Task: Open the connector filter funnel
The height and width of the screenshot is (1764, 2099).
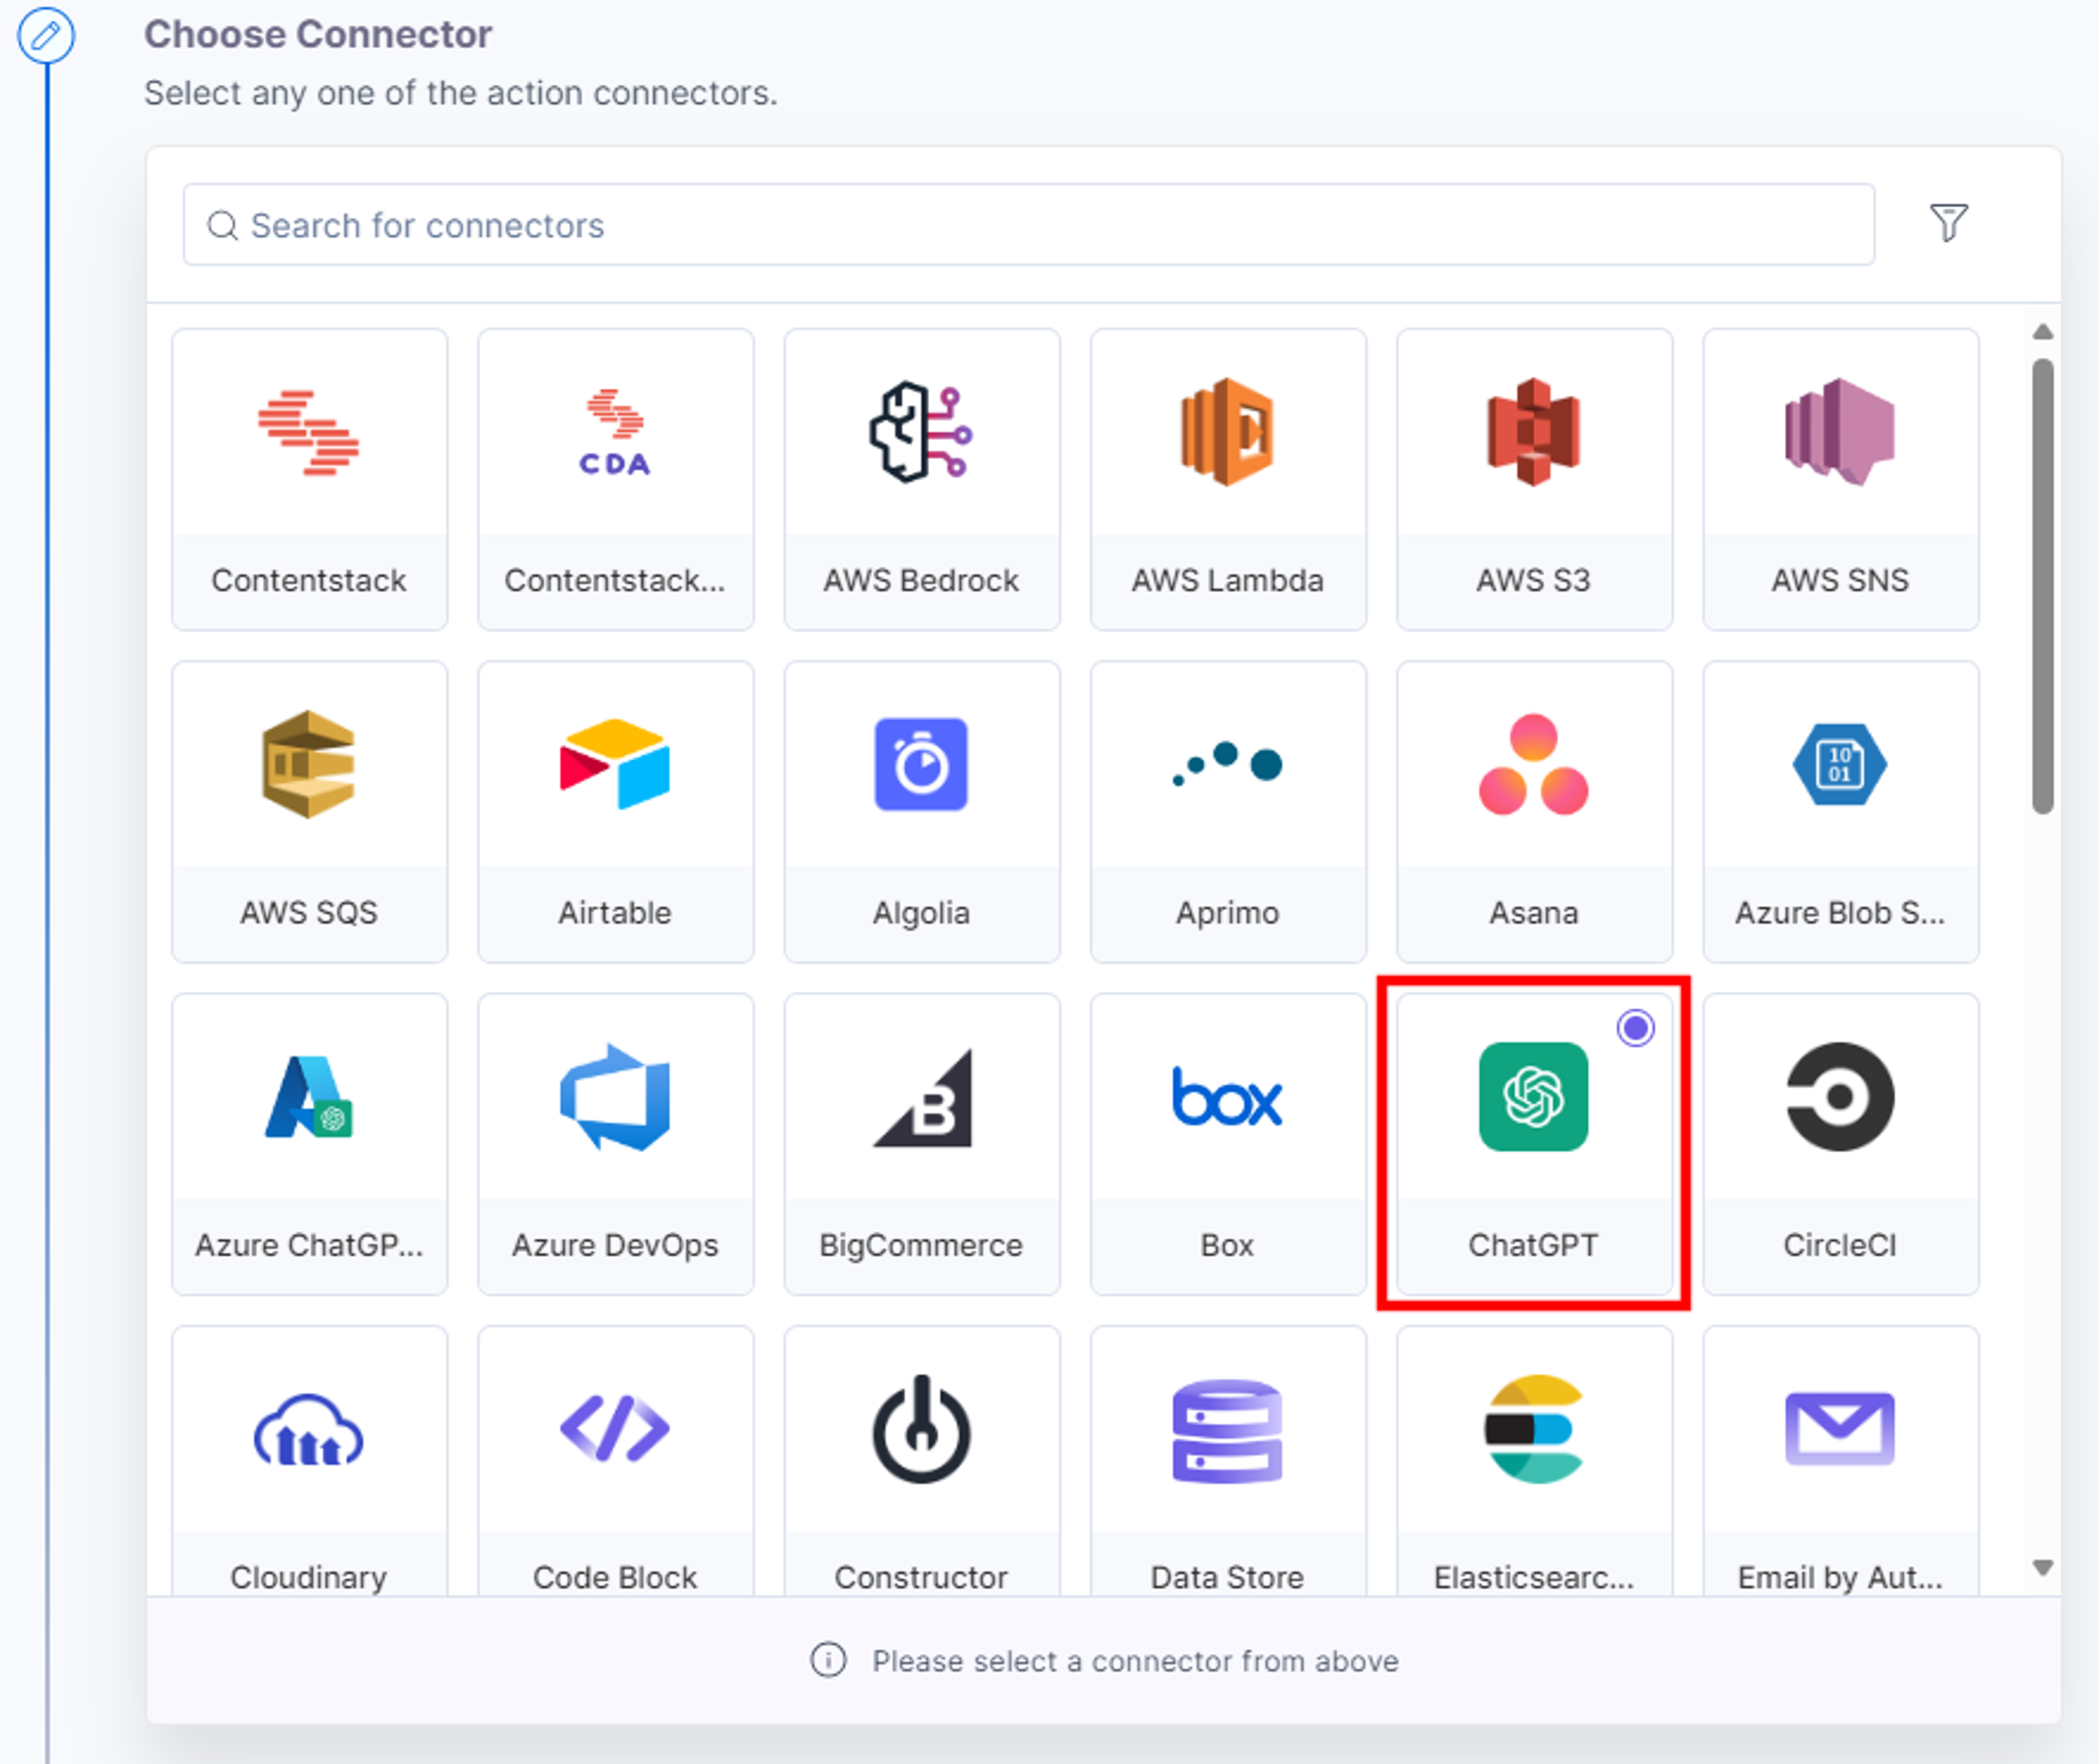Action: click(1947, 222)
